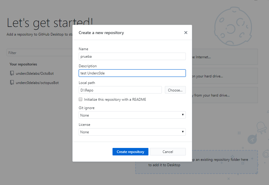Cancel the new repository dialog
269x185 pixels.
tap(168, 152)
